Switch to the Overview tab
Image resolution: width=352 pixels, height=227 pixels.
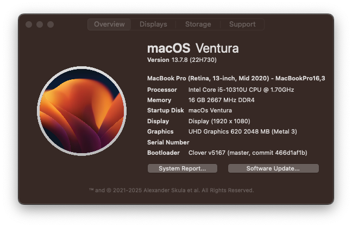tap(109, 24)
